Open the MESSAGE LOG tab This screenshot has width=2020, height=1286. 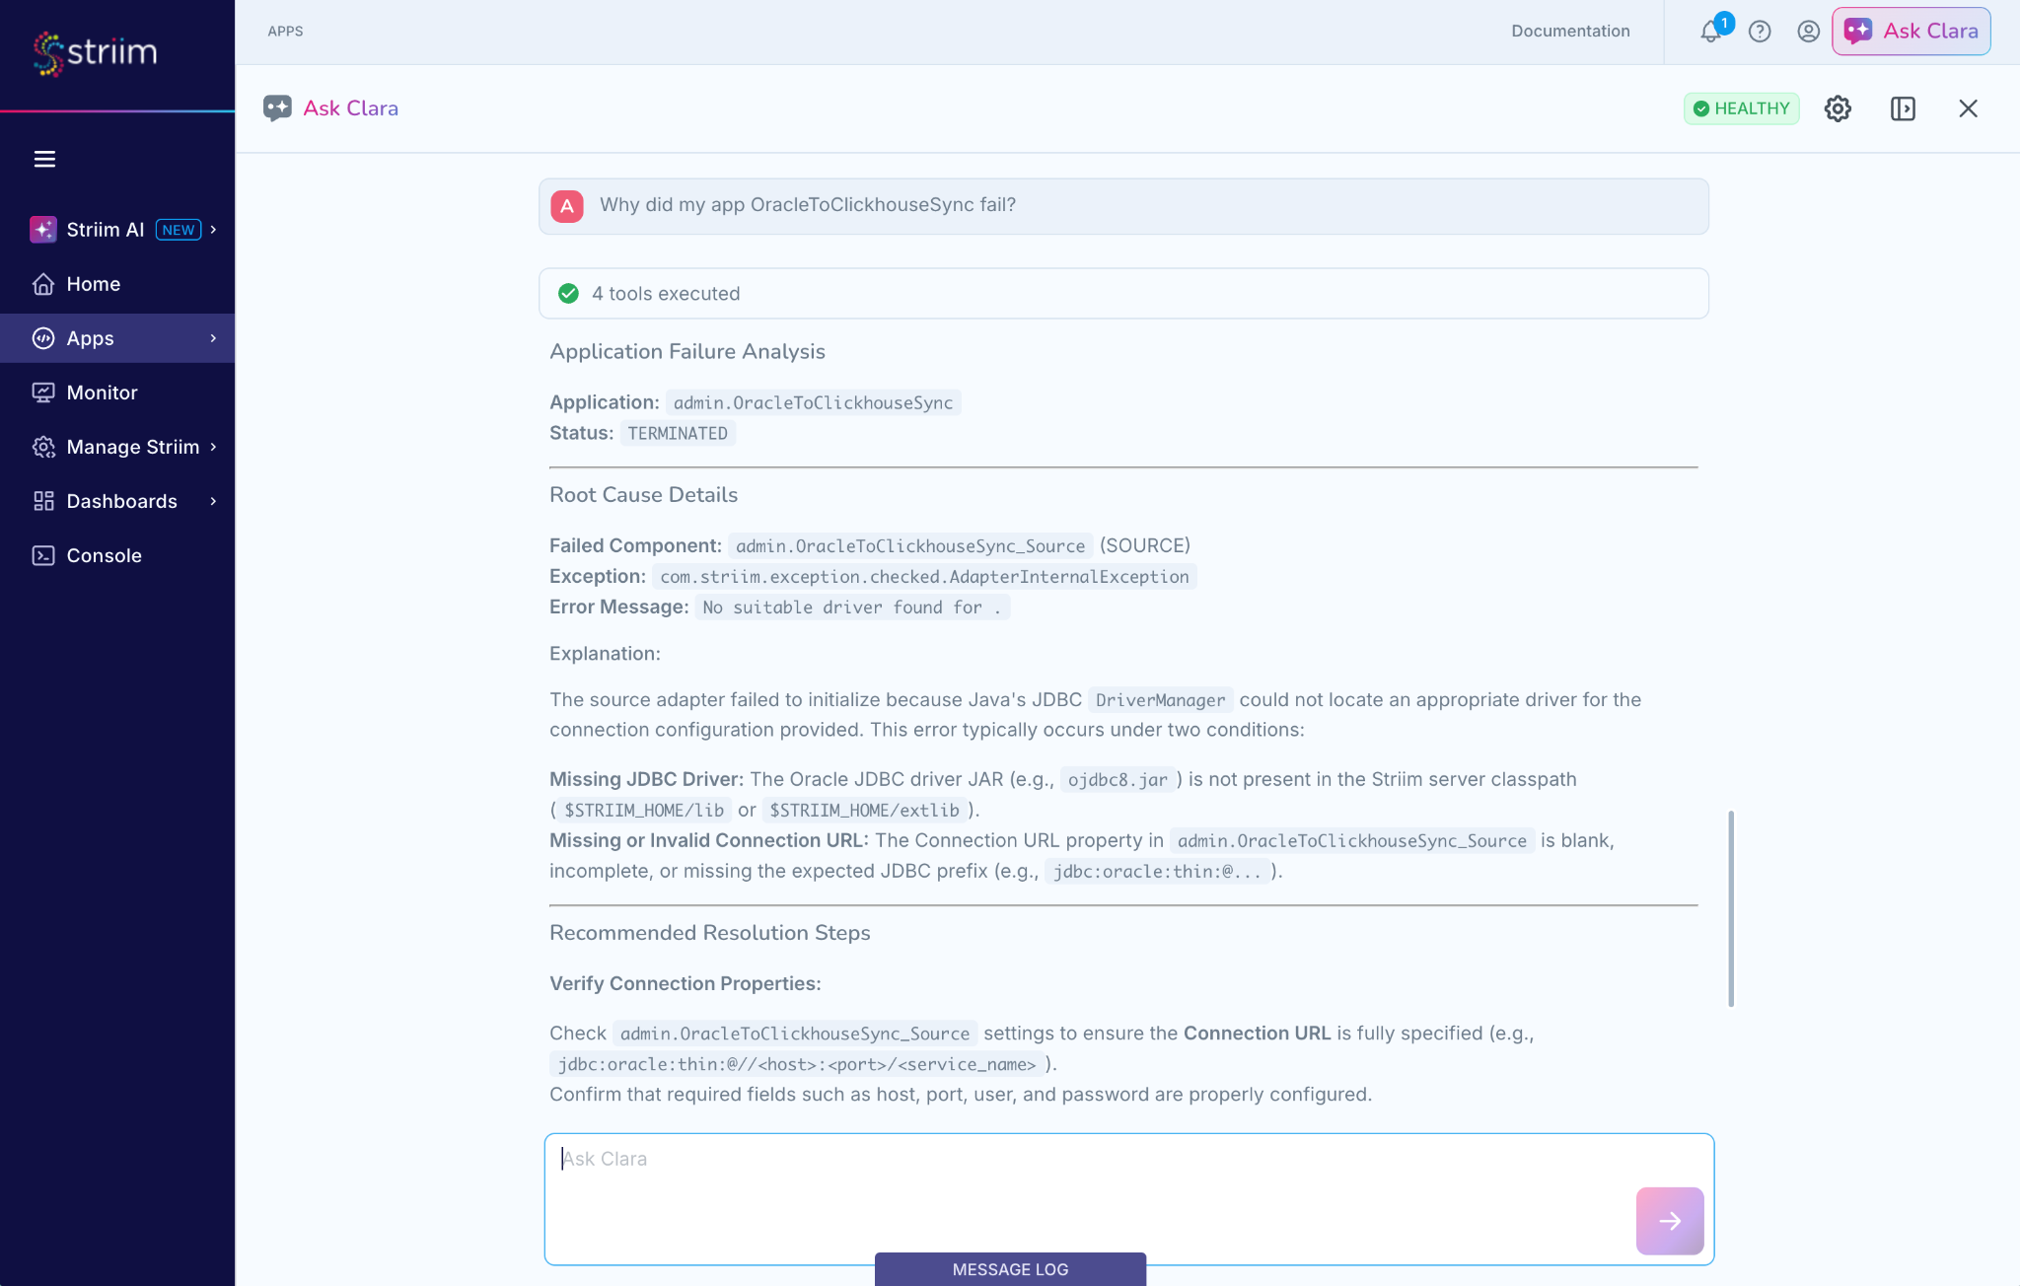(x=1010, y=1269)
